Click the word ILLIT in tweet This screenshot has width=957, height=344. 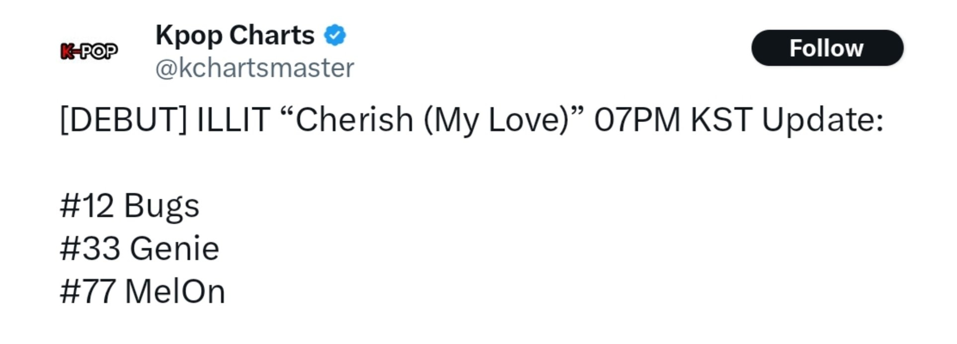click(233, 120)
